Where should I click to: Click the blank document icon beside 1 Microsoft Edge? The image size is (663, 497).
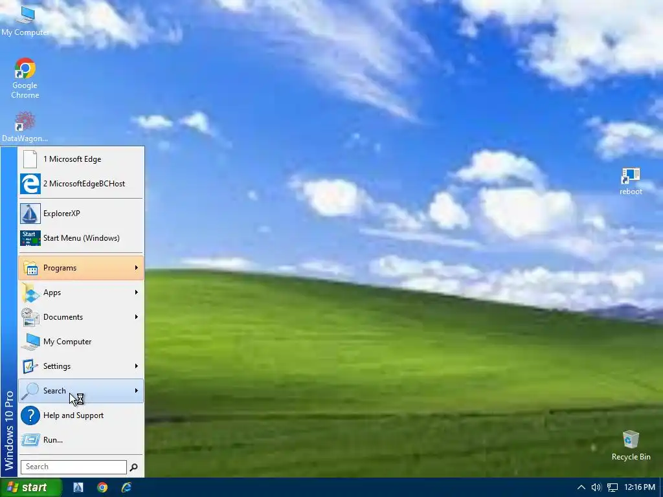[30, 159]
